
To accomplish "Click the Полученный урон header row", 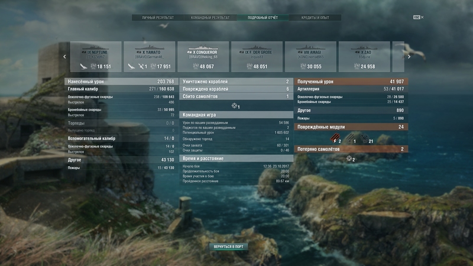I will [x=351, y=82].
